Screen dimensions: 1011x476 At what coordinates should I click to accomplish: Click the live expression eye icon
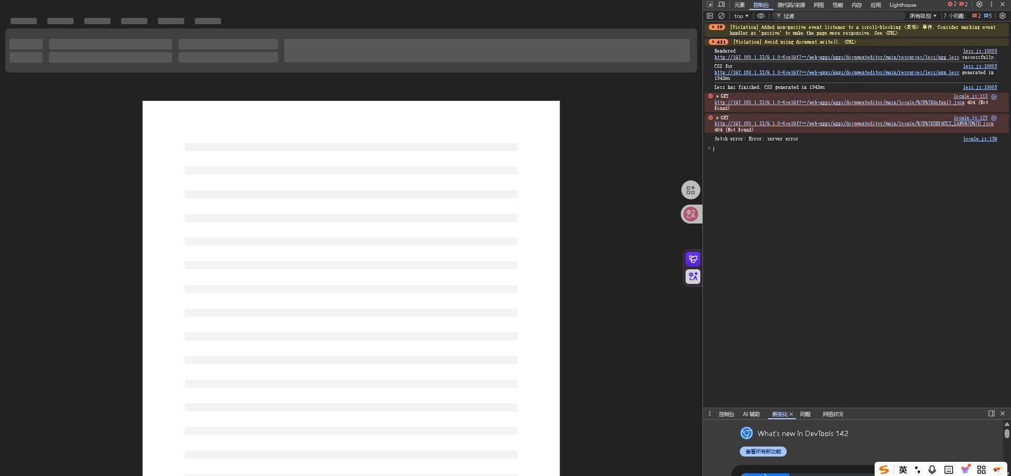pyautogui.click(x=761, y=16)
